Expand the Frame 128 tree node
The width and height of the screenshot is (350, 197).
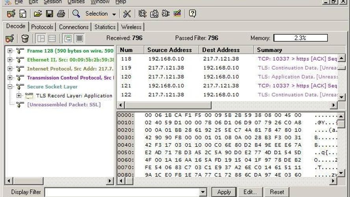[10, 51]
